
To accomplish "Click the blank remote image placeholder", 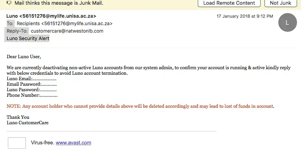I will (17, 143).
